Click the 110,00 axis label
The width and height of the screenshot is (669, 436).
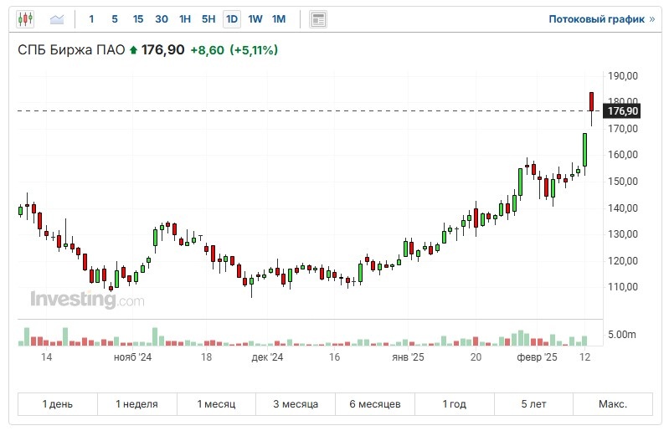click(623, 287)
